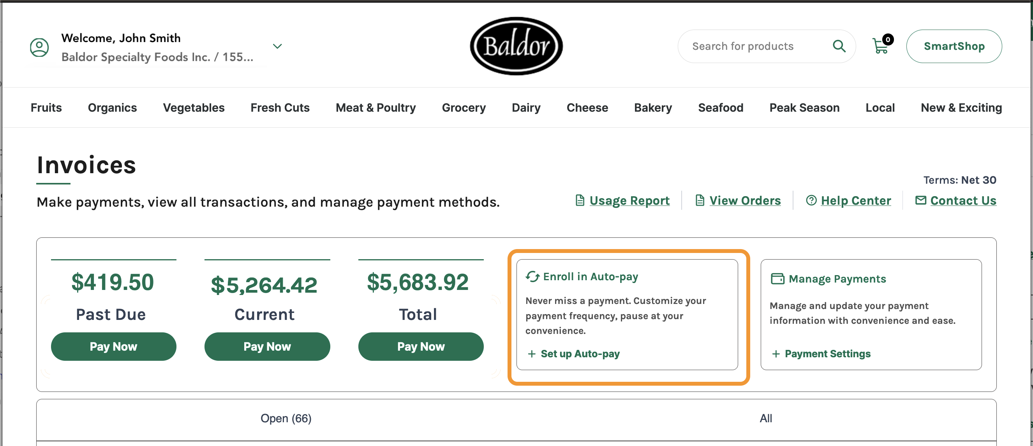This screenshot has height=446, width=1033.
Task: Open the Meat & Poultry category
Action: click(375, 108)
